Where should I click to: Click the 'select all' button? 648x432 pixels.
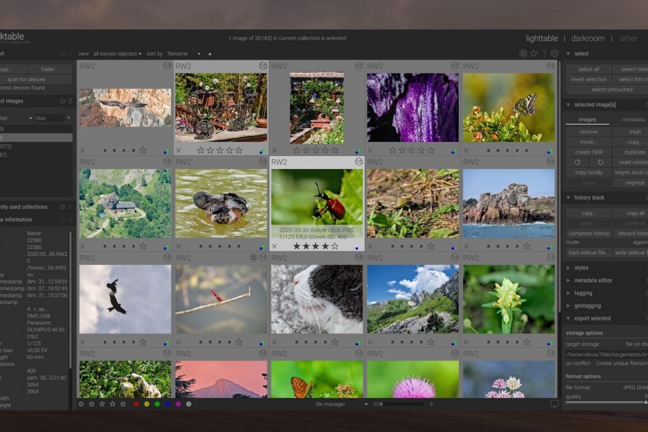[589, 69]
